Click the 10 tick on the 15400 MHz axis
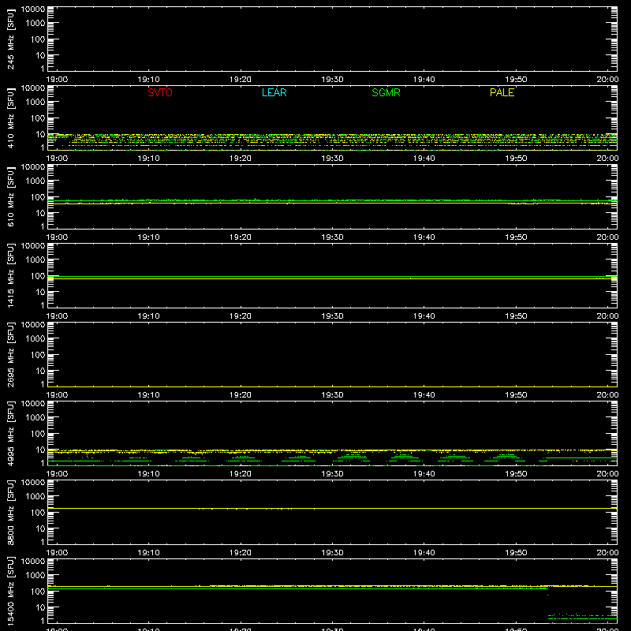Image resolution: width=631 pixels, height=631 pixels. pyautogui.click(x=40, y=607)
